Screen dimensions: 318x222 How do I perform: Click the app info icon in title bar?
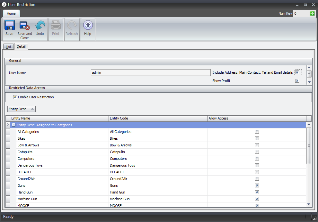[x=4, y=4]
